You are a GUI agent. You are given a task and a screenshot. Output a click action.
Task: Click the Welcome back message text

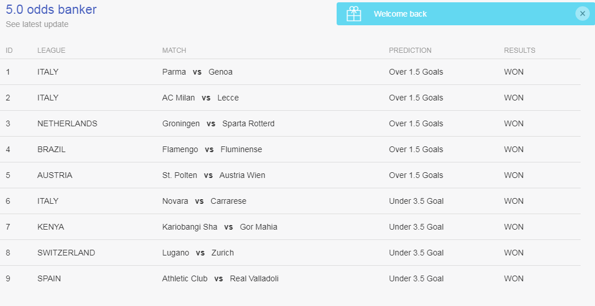pyautogui.click(x=401, y=14)
